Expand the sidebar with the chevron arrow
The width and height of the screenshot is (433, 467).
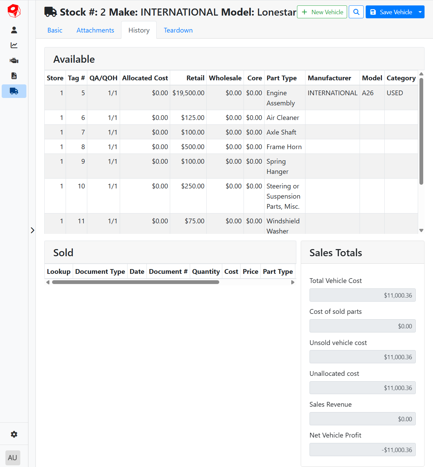pyautogui.click(x=32, y=230)
